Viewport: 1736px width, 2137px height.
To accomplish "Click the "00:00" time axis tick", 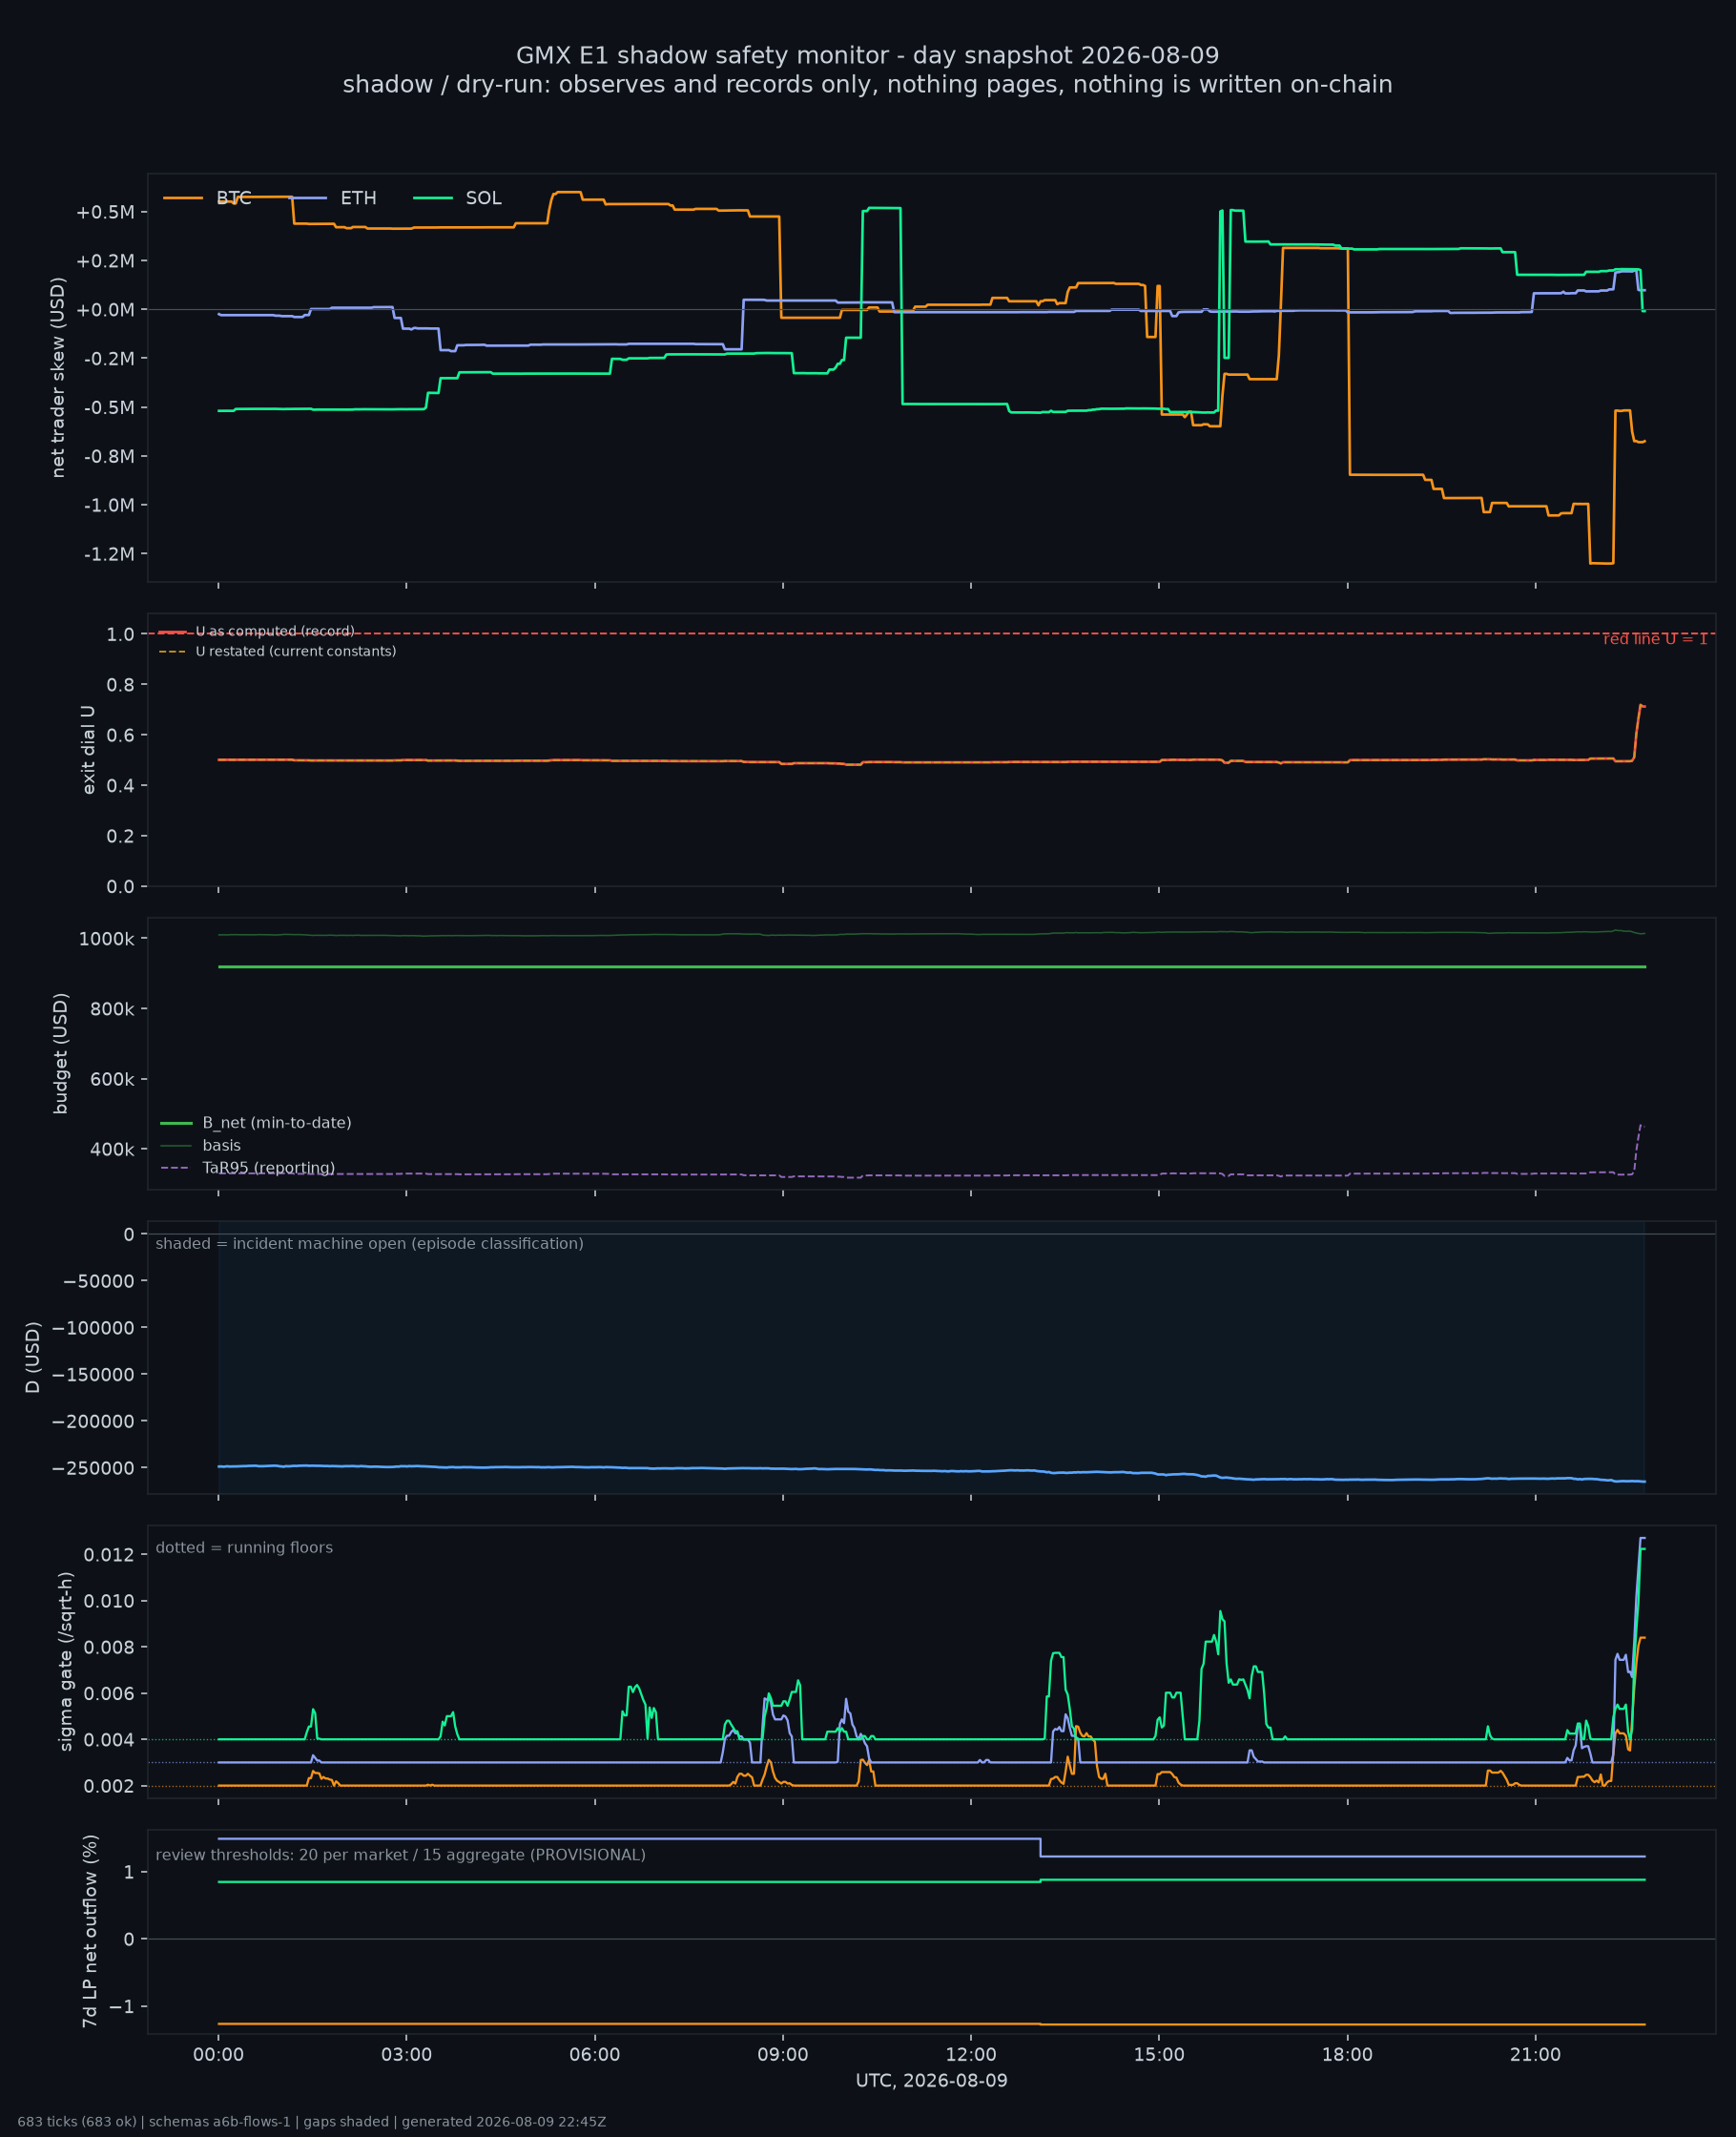I will coord(218,2055).
